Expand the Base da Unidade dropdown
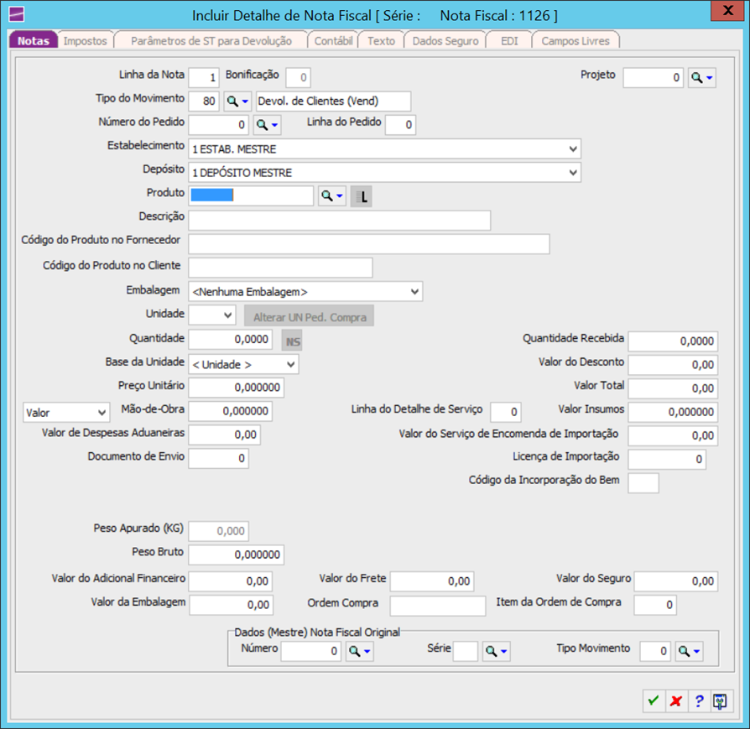 pos(291,364)
